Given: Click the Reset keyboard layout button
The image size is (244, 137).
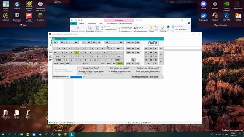Looking at the screenshot, I should pos(140,77).
